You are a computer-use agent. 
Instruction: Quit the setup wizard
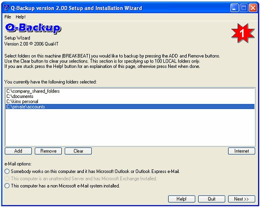pyautogui.click(x=212, y=199)
